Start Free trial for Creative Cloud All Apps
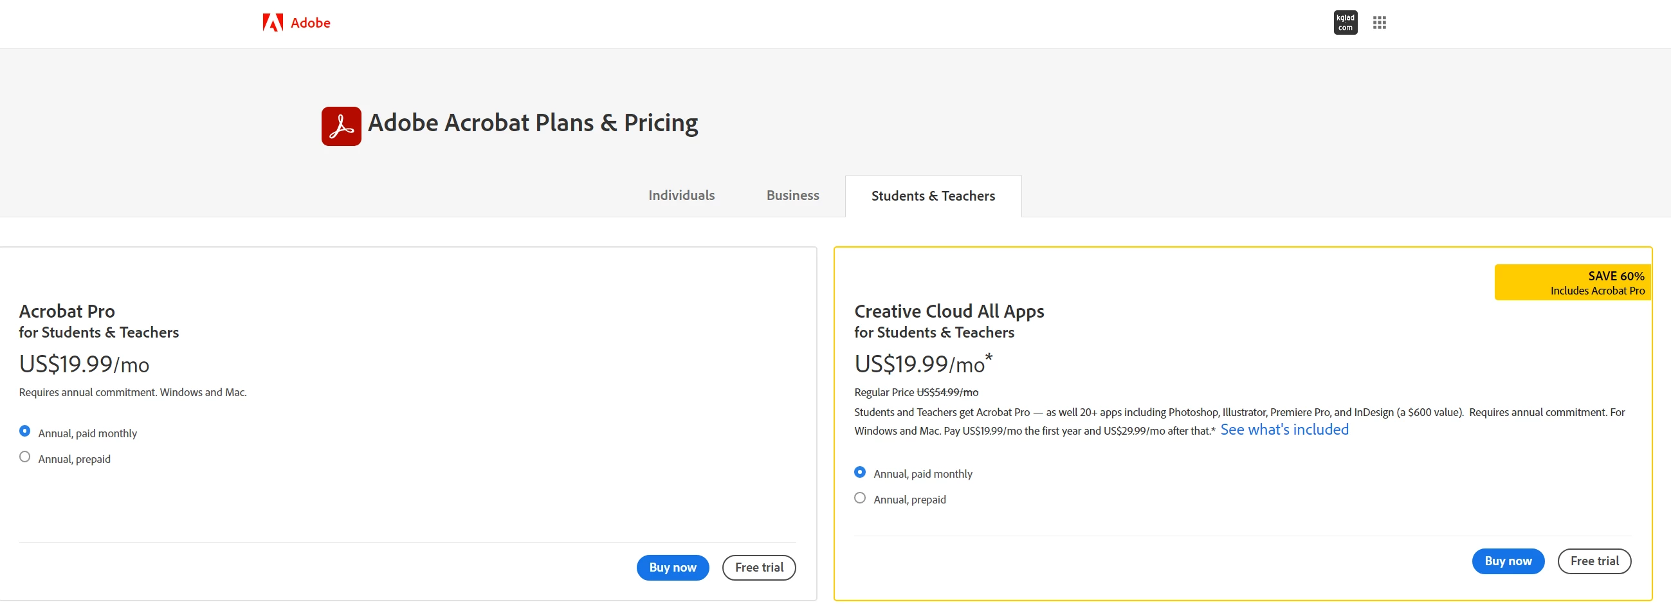This screenshot has width=1671, height=616. pyautogui.click(x=1594, y=561)
